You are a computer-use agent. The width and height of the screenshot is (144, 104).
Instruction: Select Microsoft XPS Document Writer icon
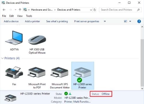coord(60,72)
